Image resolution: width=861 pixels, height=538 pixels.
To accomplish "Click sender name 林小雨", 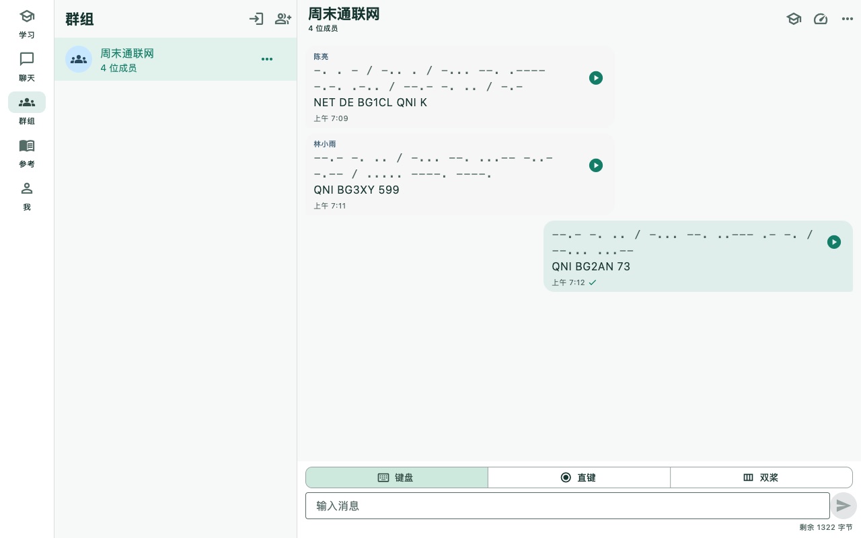I will click(x=325, y=144).
